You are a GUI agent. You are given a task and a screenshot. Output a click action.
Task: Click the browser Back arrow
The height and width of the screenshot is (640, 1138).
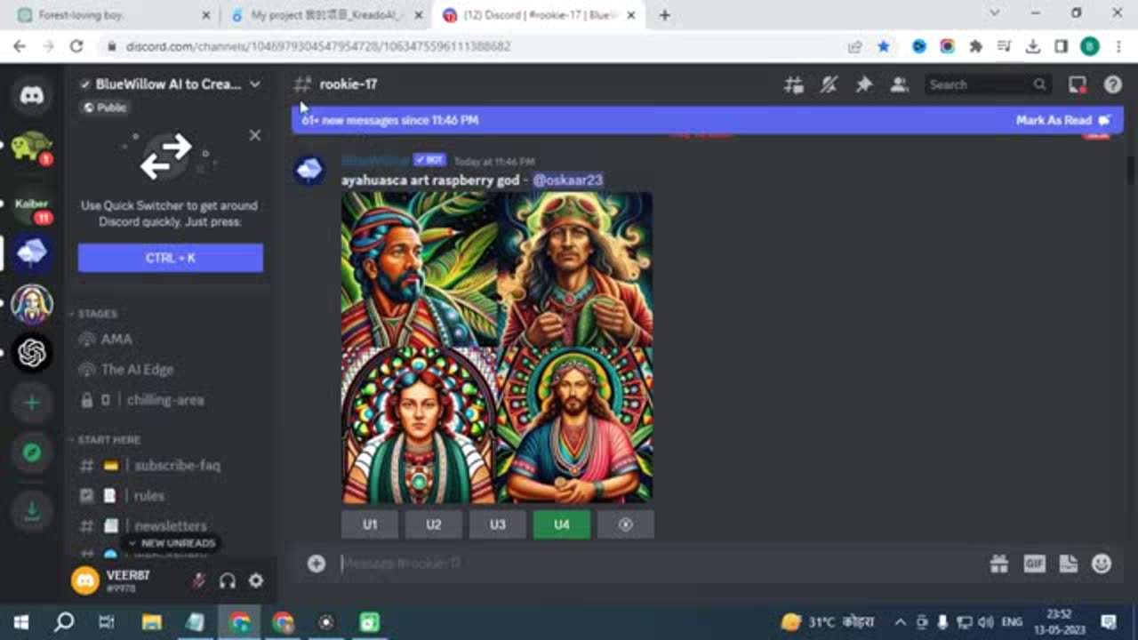pos(20,46)
